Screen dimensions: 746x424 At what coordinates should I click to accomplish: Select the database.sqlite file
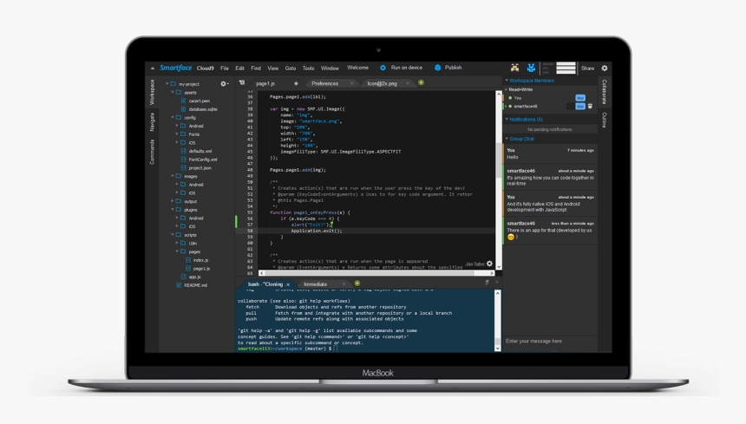(203, 109)
